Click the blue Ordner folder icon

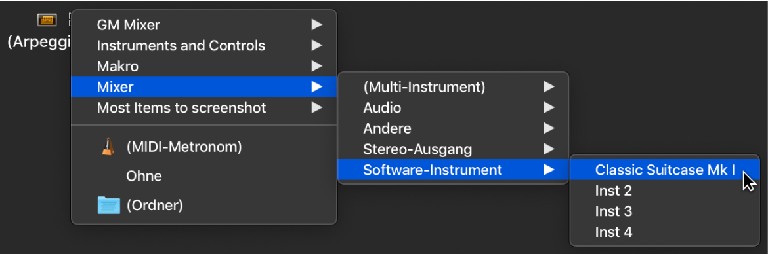[108, 205]
